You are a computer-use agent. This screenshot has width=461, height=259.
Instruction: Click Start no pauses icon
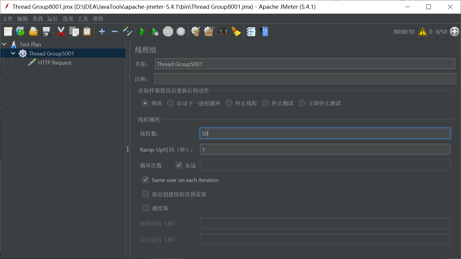pos(155,32)
